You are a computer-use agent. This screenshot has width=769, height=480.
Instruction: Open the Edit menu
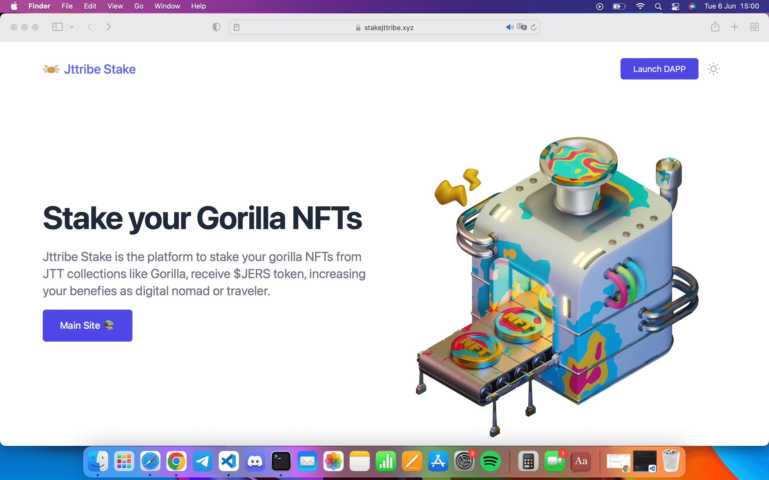(90, 6)
